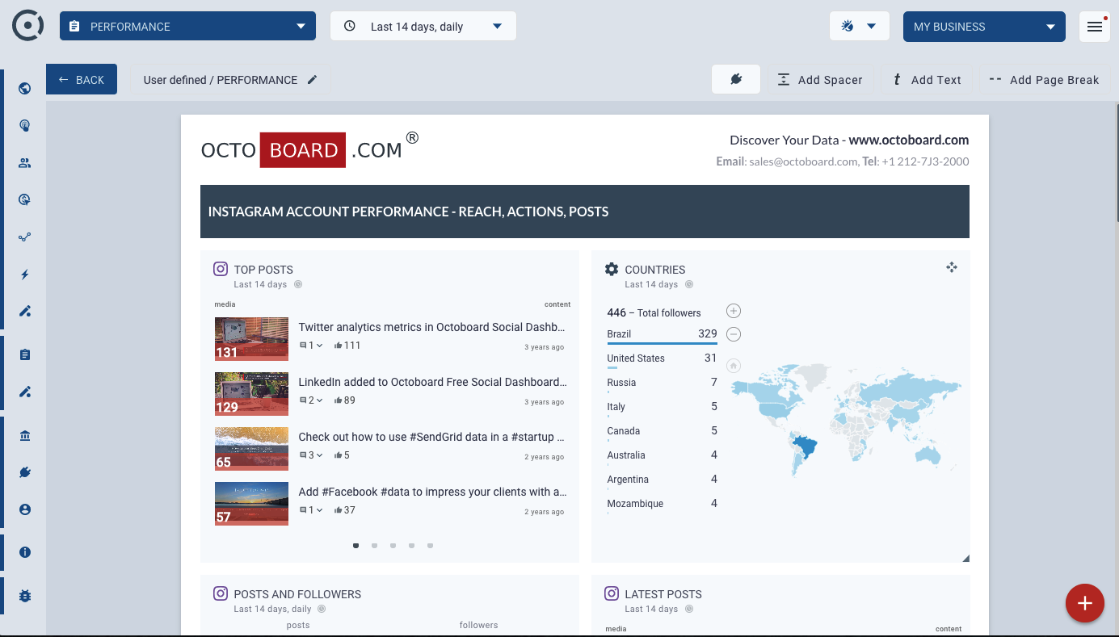Zoom in on the countries map
This screenshot has width=1119, height=637.
pos(733,311)
